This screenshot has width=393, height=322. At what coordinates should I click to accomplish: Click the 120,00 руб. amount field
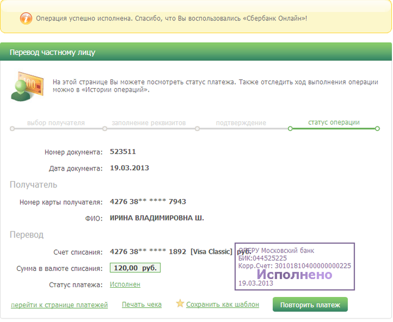(135, 268)
